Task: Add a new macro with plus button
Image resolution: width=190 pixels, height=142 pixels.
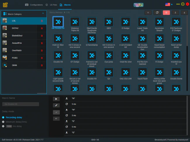Action: tap(148, 13)
